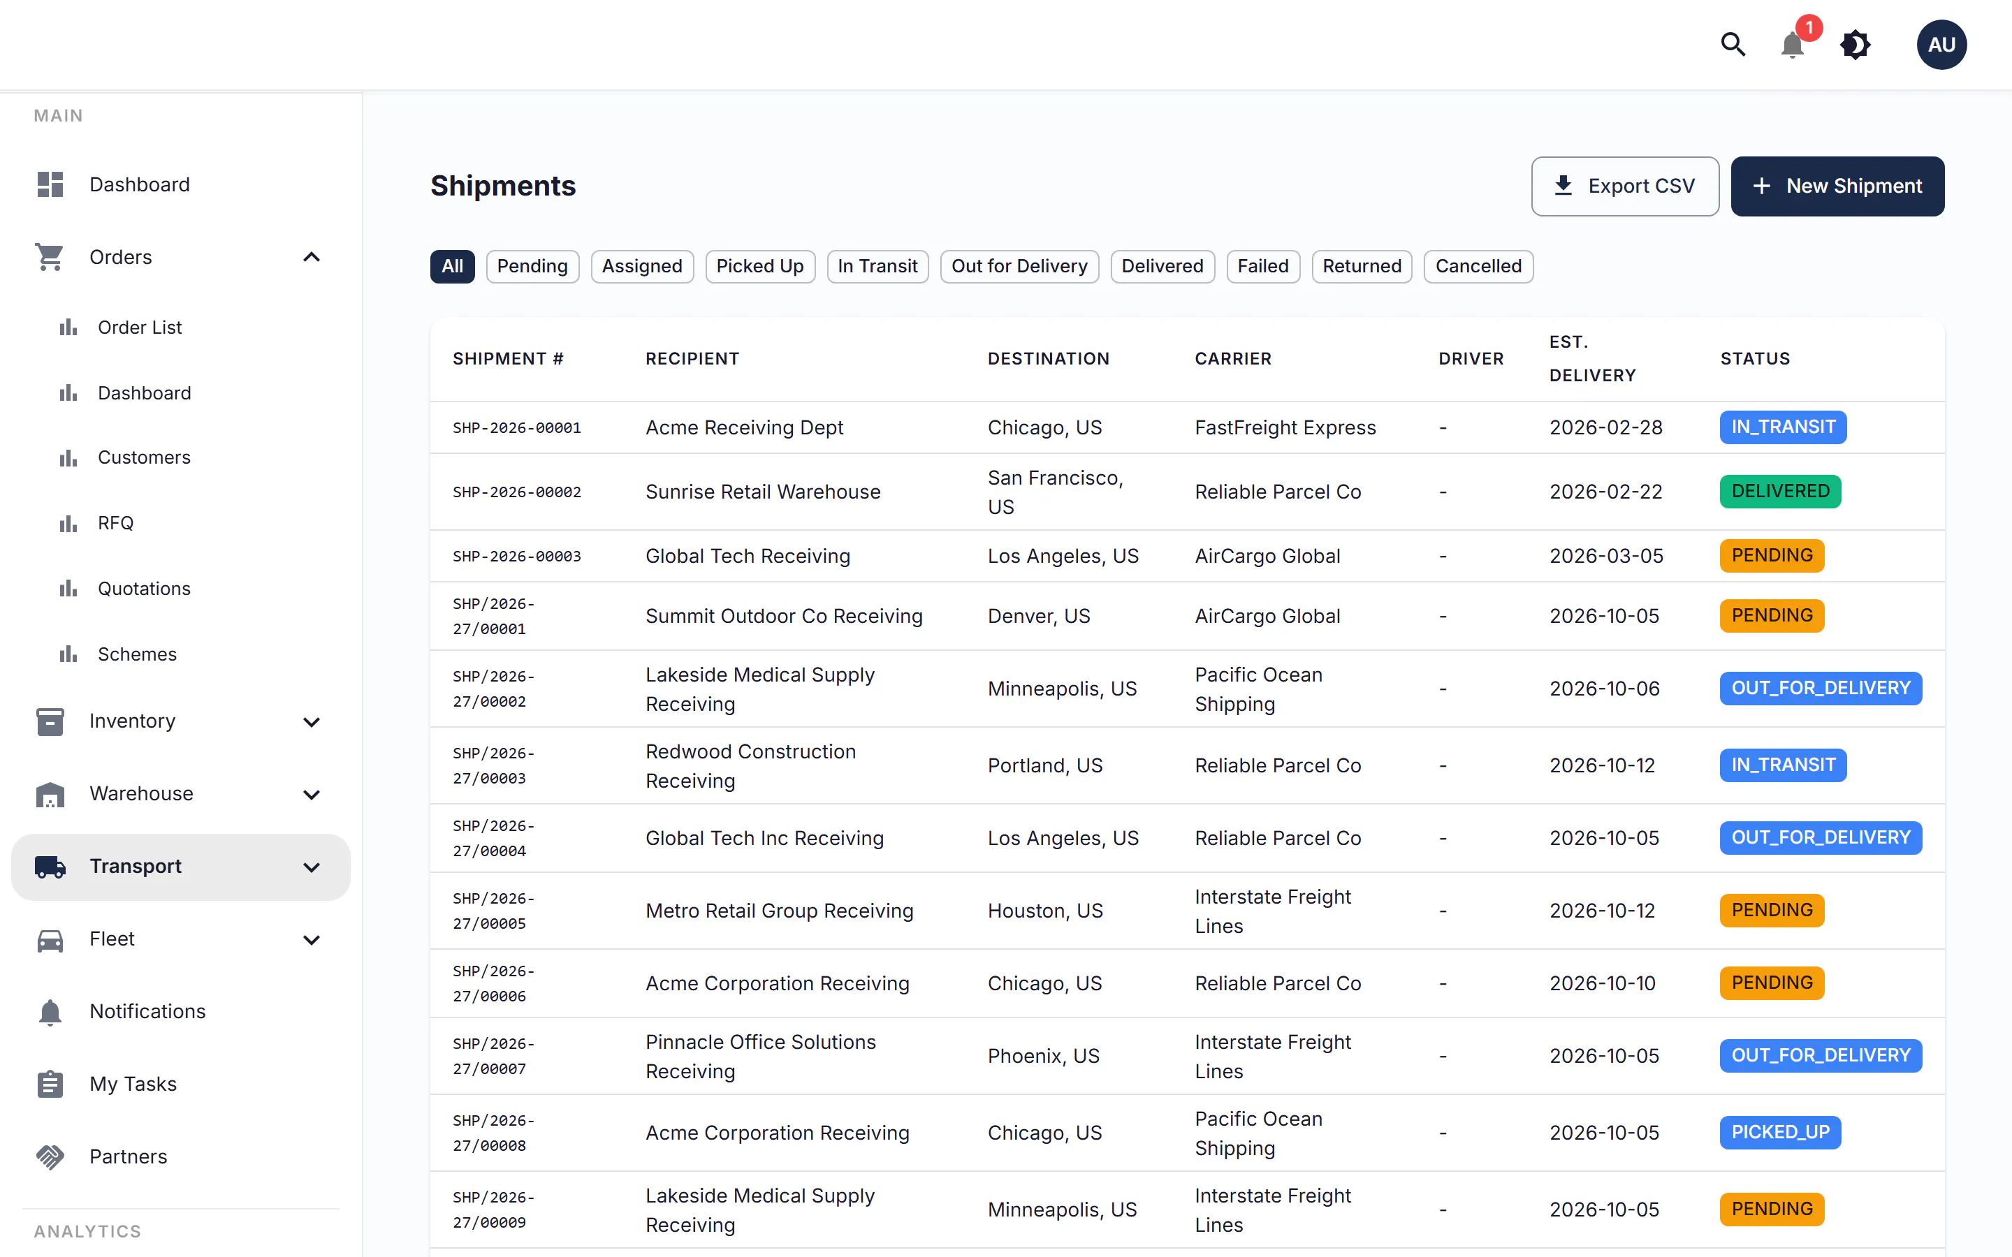Click the DELIVERED status badge
The width and height of the screenshot is (2012, 1257).
(x=1780, y=492)
